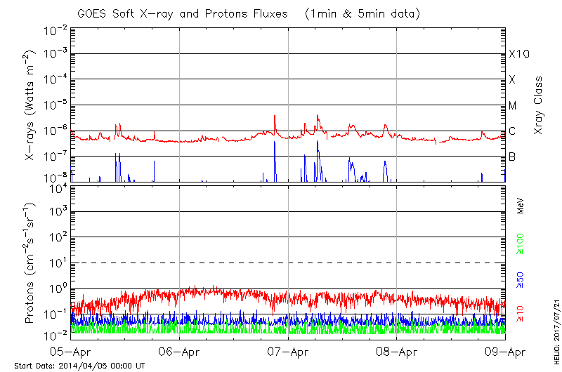The image size is (562, 372).
Task: Select the 06-Apr date tick label
Action: click(x=179, y=350)
